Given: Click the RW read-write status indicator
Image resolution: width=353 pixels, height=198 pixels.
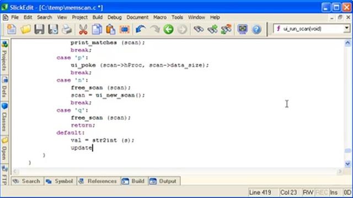Looking at the screenshot, I should click(x=308, y=193).
